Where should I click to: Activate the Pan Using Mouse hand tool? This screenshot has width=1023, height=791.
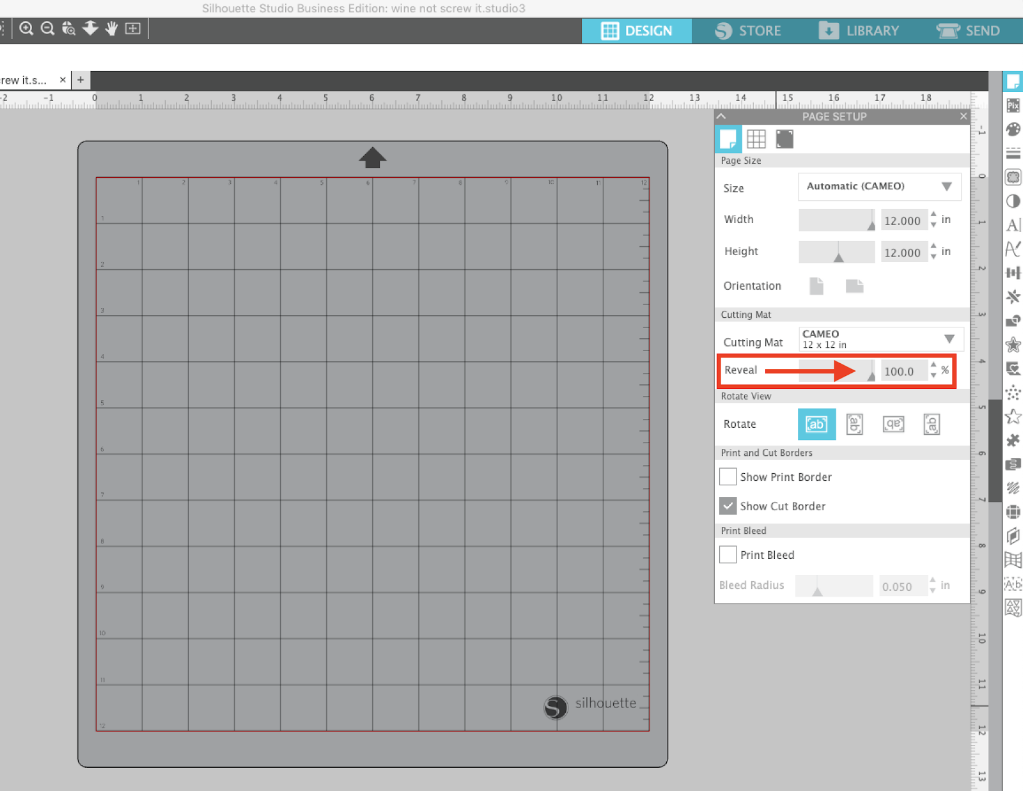click(x=111, y=28)
